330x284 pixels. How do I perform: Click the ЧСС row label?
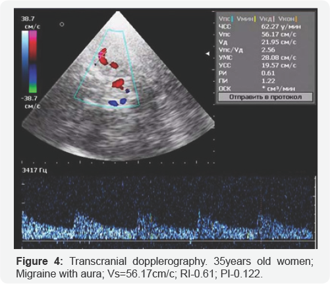(225, 27)
